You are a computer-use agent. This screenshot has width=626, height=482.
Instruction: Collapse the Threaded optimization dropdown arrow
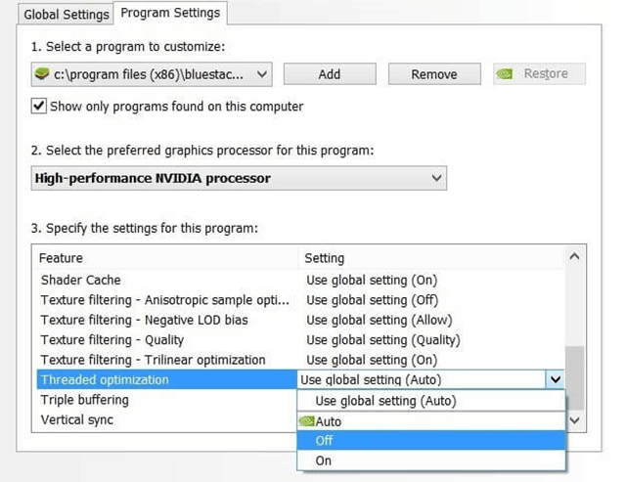click(556, 379)
